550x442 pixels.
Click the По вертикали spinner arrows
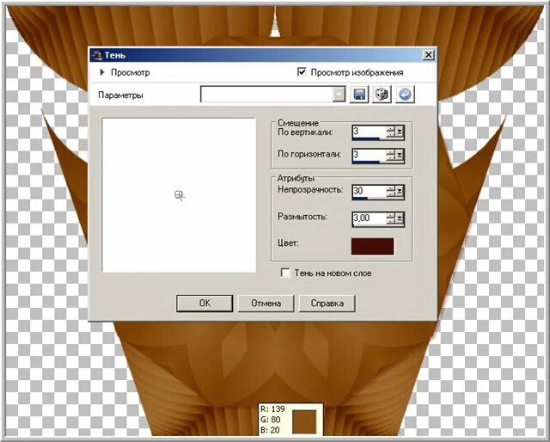pyautogui.click(x=391, y=132)
